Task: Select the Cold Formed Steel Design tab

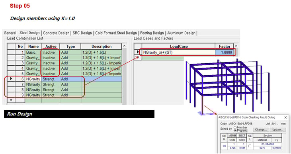Action: (x=116, y=33)
